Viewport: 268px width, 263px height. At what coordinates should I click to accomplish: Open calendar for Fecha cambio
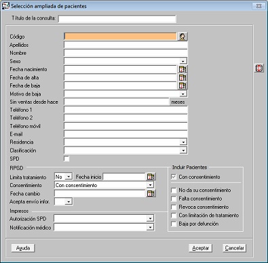151,193
